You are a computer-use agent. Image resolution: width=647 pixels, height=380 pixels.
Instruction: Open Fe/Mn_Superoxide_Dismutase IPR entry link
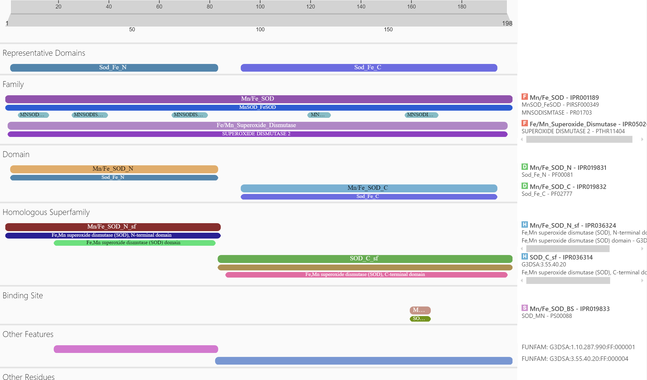click(x=588, y=124)
